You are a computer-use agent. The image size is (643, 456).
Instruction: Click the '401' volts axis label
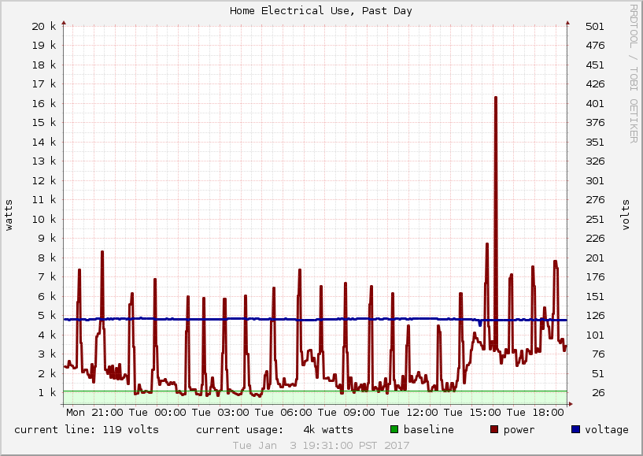pyautogui.click(x=595, y=103)
